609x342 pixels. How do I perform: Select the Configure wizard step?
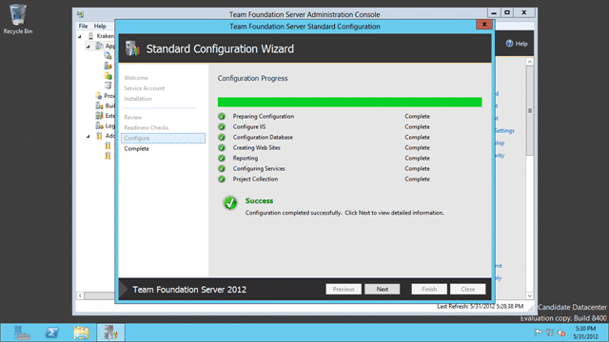pyautogui.click(x=163, y=138)
